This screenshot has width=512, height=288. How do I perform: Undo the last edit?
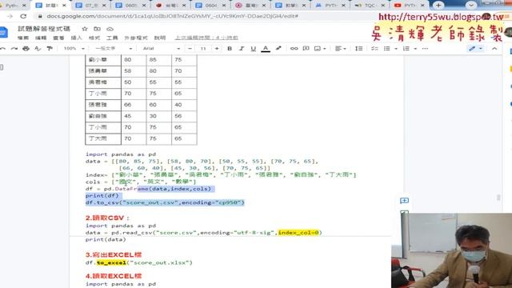(x=3, y=49)
